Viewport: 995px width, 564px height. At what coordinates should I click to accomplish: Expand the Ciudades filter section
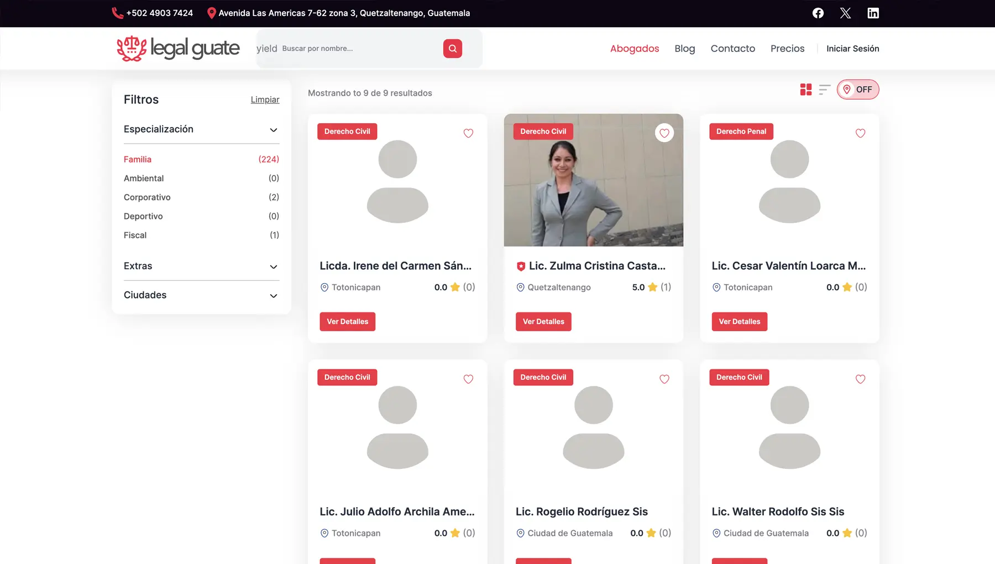pyautogui.click(x=273, y=296)
